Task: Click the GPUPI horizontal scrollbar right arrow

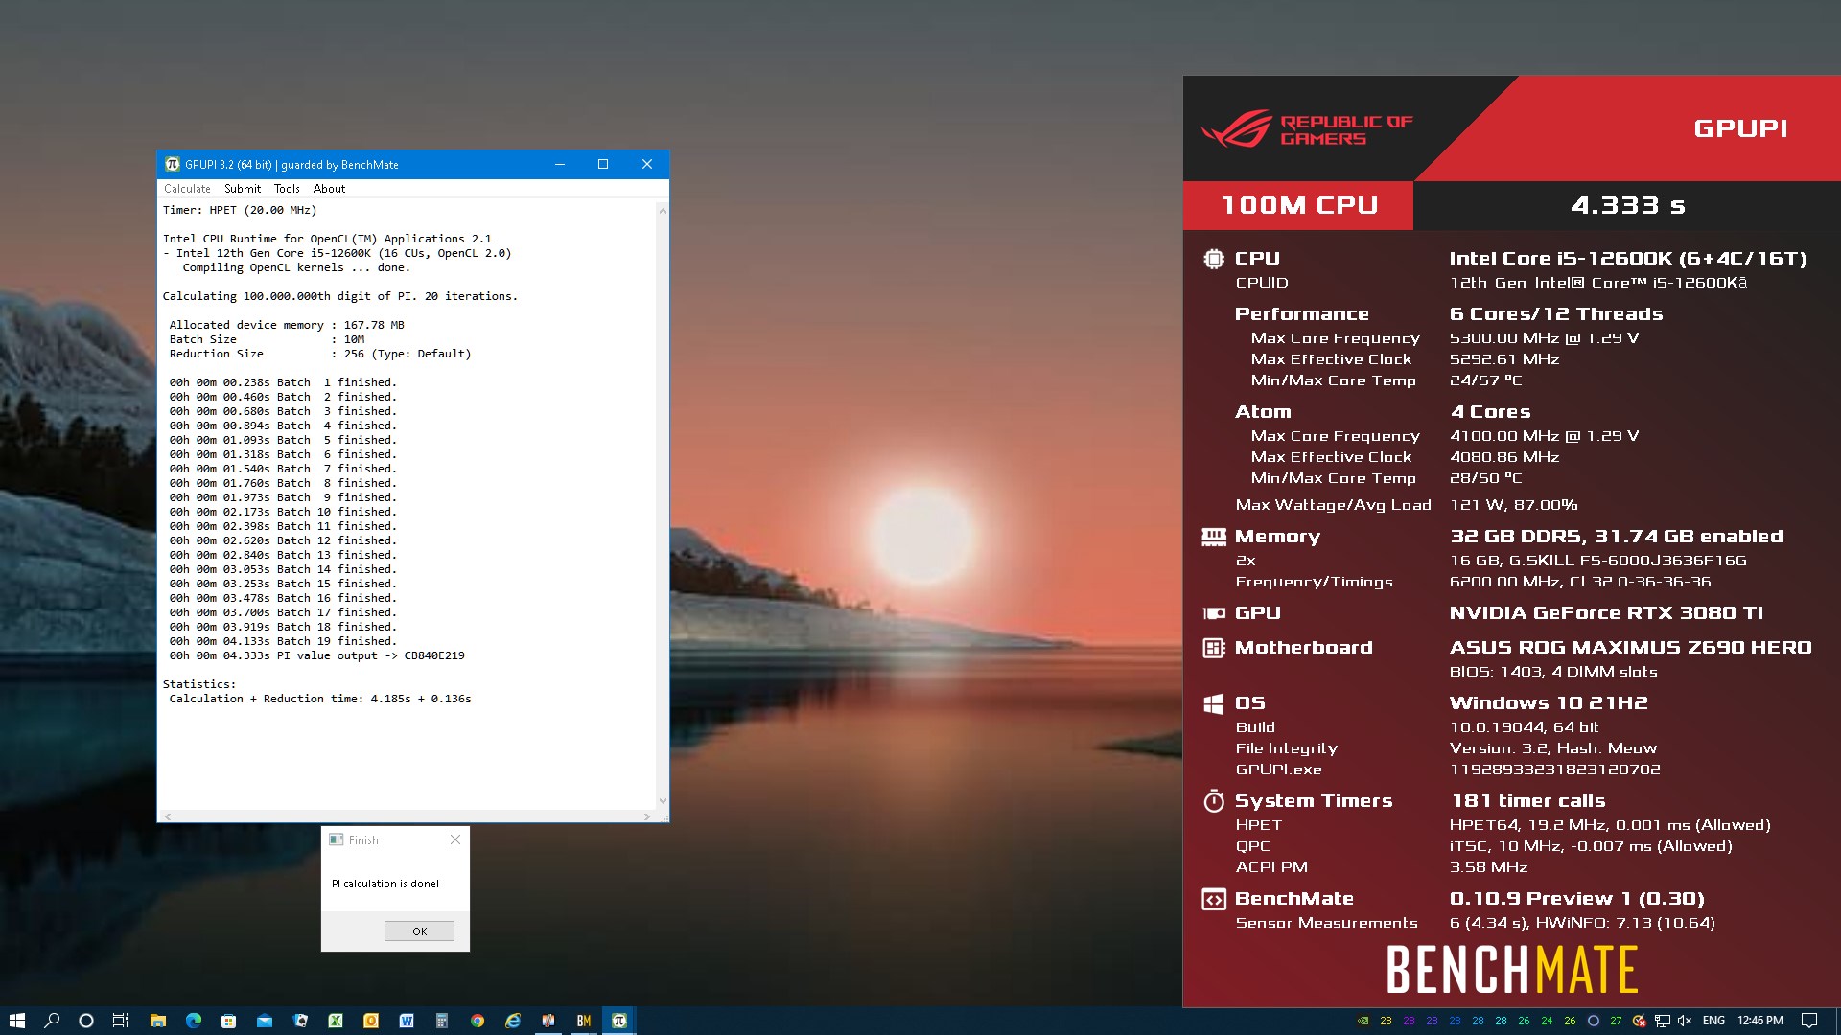Action: [x=647, y=816]
